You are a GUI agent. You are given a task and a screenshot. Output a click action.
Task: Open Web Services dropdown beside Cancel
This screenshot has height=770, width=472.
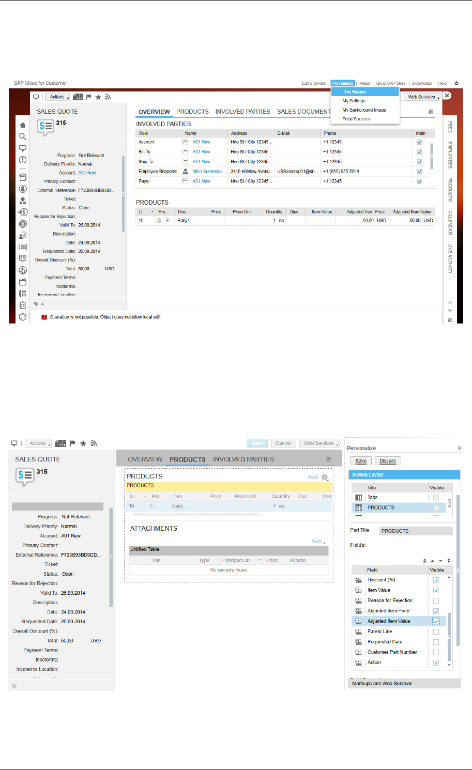coord(319,443)
